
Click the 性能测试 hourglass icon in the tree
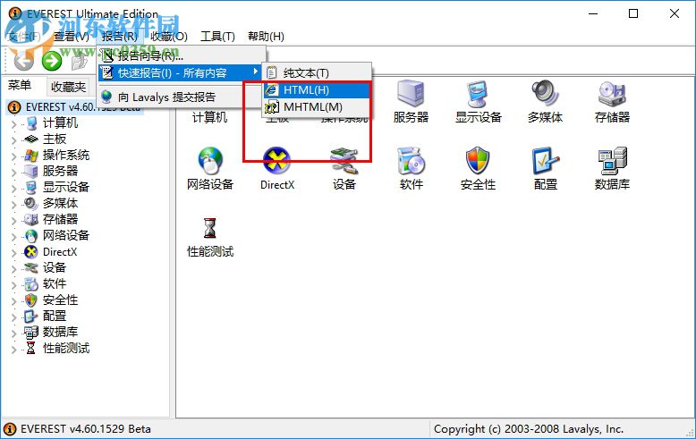tap(30, 348)
